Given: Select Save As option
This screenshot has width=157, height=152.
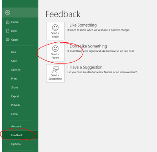Looking at the screenshot, I should pos(16,70).
